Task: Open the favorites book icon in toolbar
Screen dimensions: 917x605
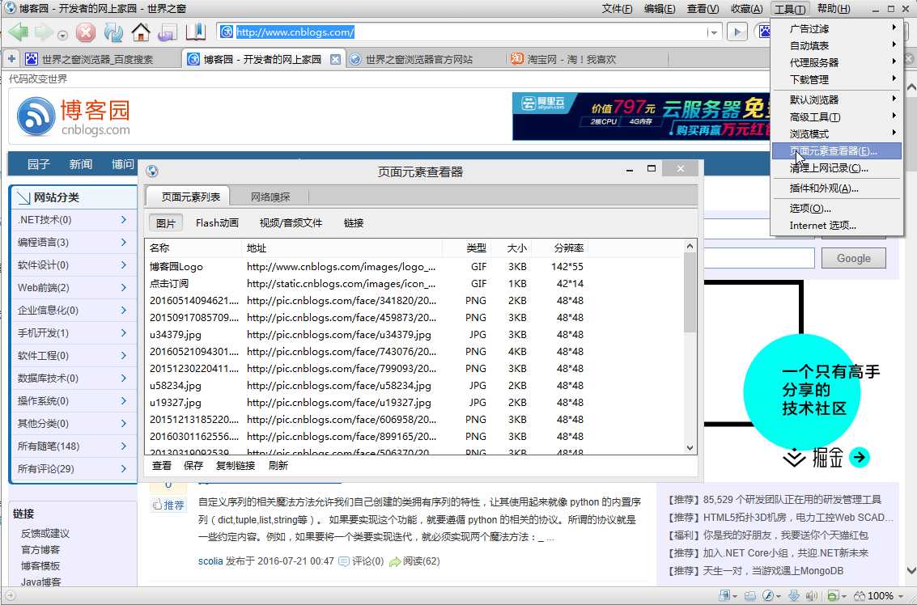Action: pyautogui.click(x=195, y=32)
